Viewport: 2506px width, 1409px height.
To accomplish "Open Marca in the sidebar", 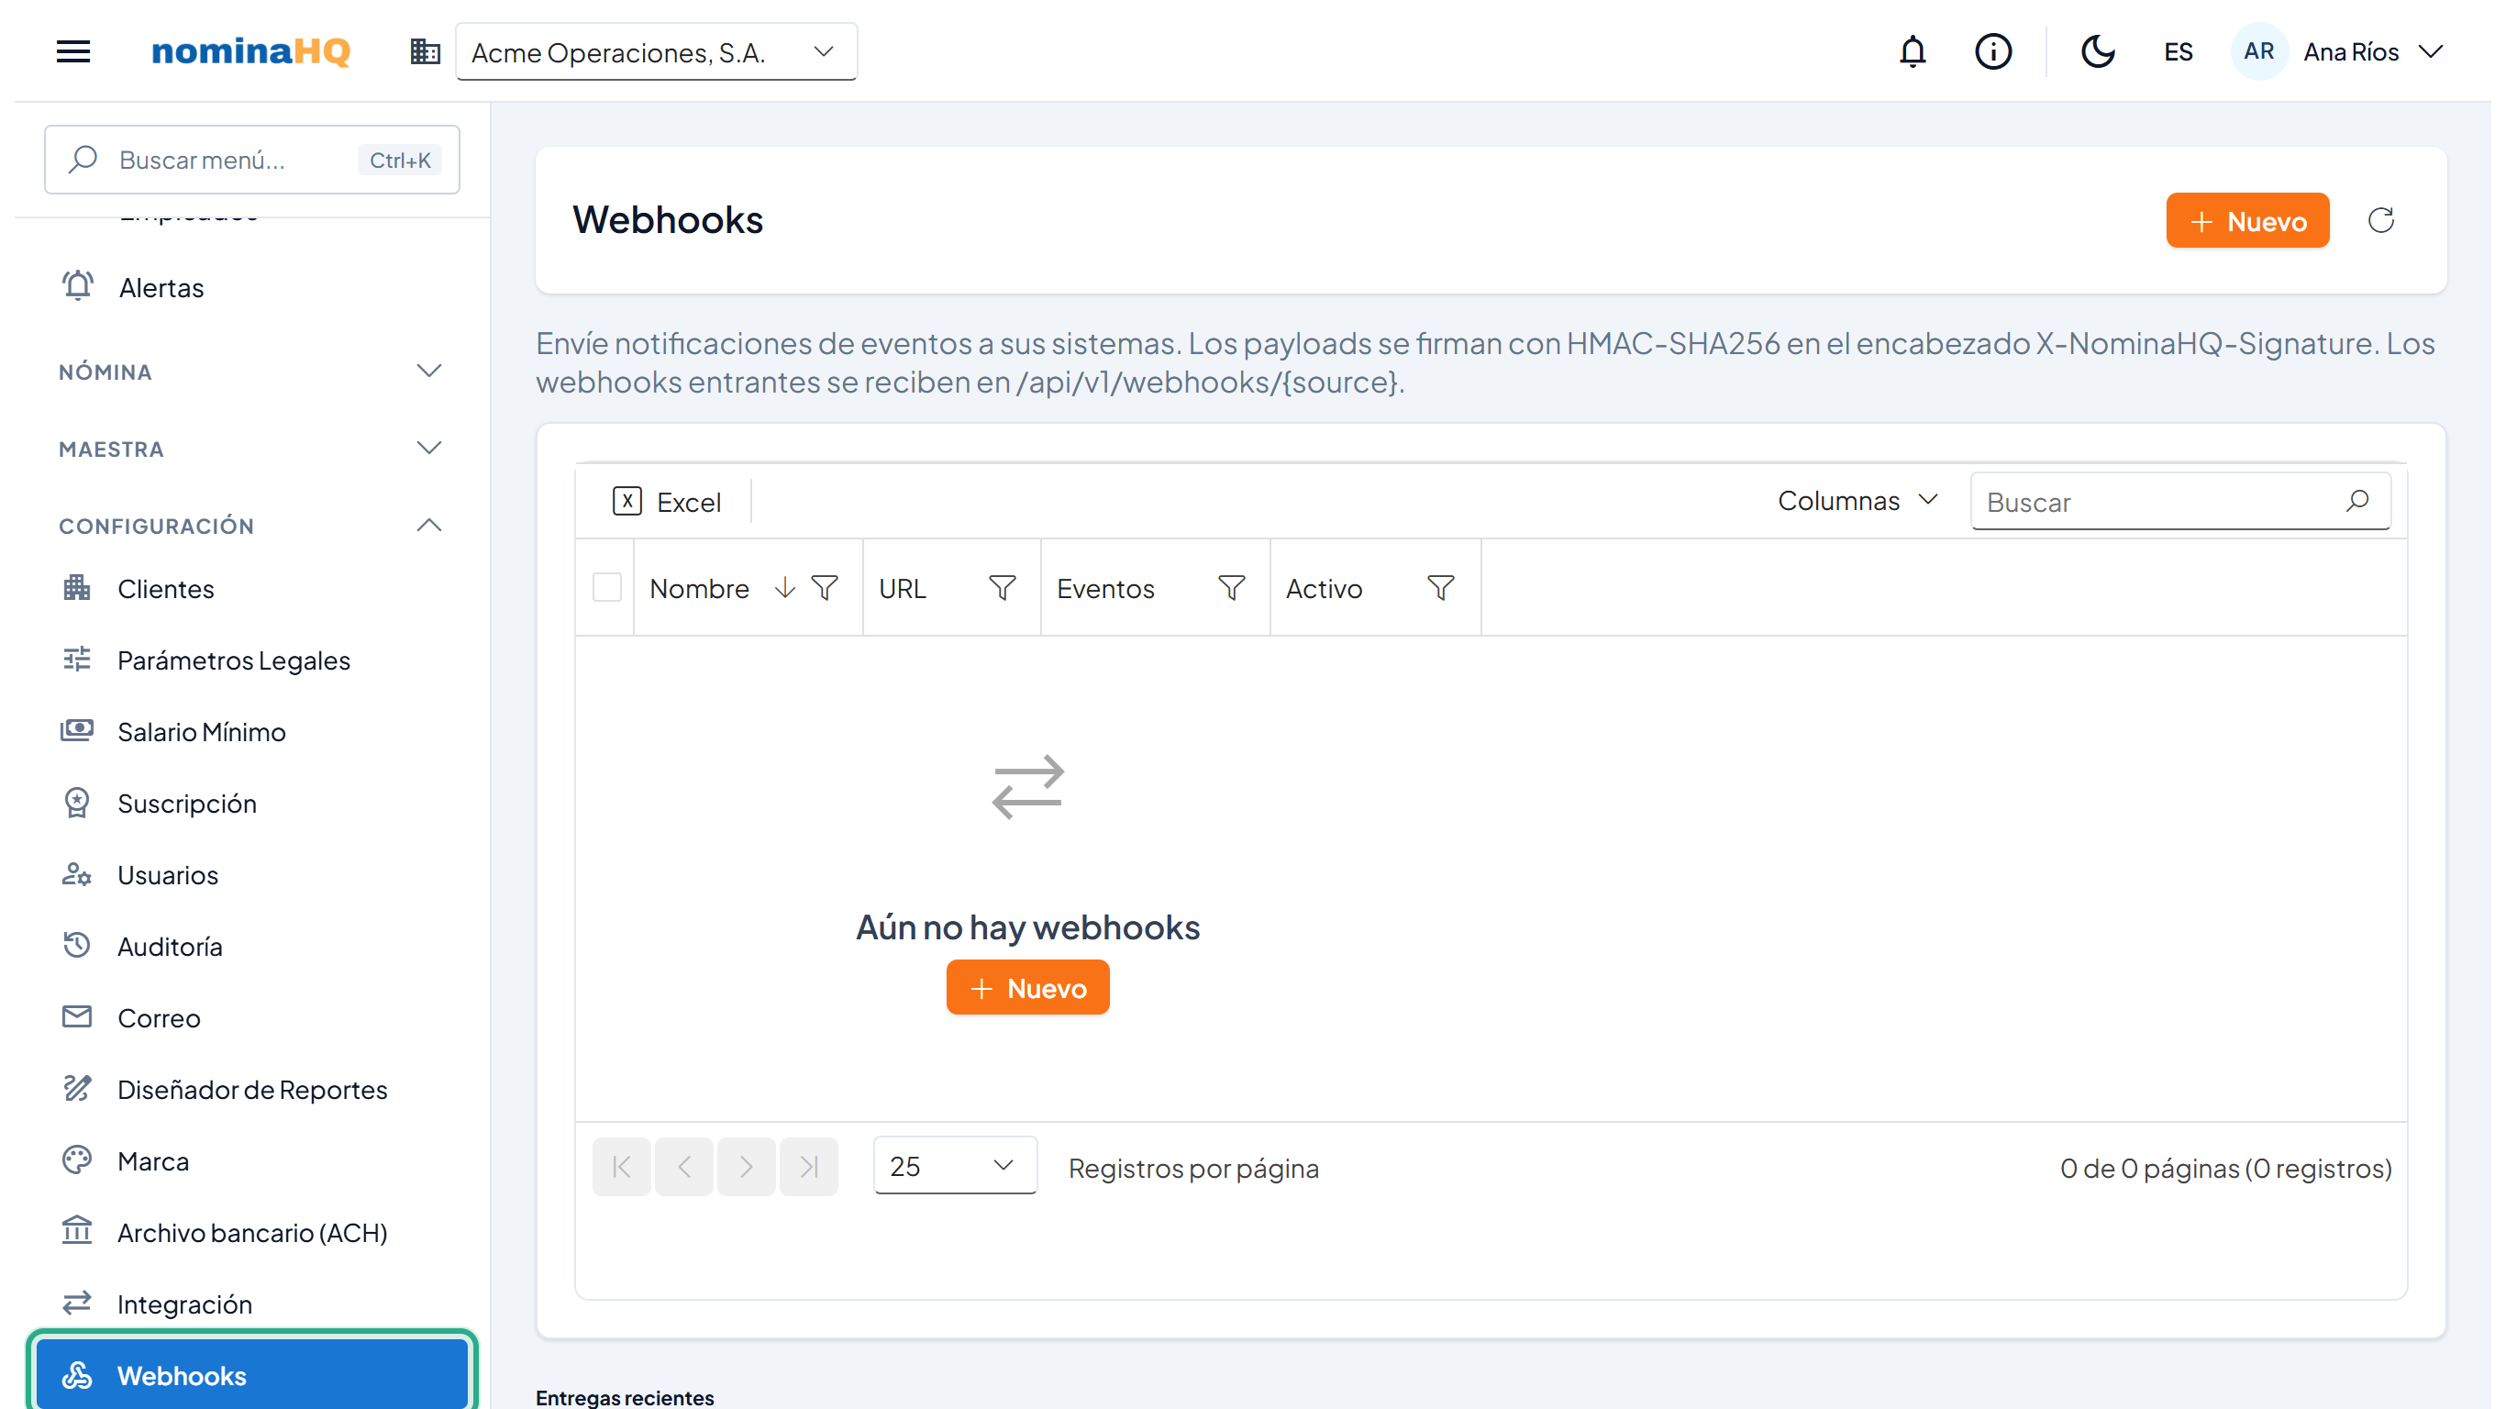I will [x=251, y=1161].
